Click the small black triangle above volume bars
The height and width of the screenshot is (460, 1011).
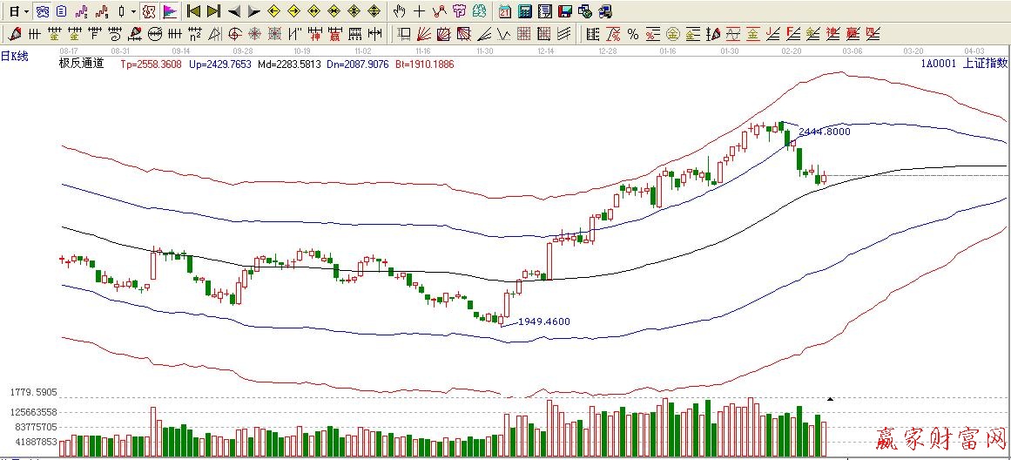pyautogui.click(x=830, y=398)
